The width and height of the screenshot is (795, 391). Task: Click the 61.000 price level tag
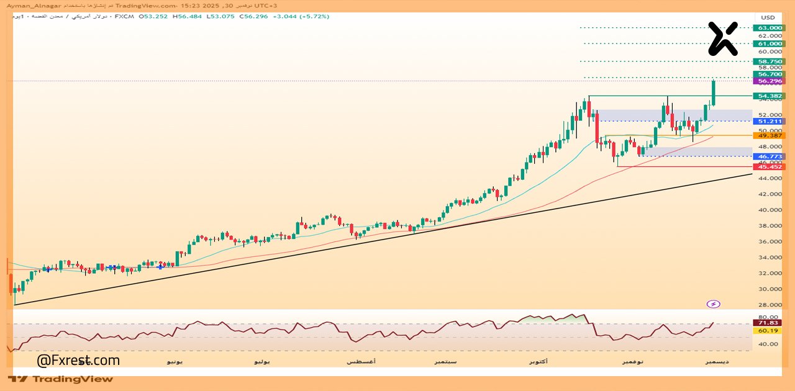[x=770, y=43]
